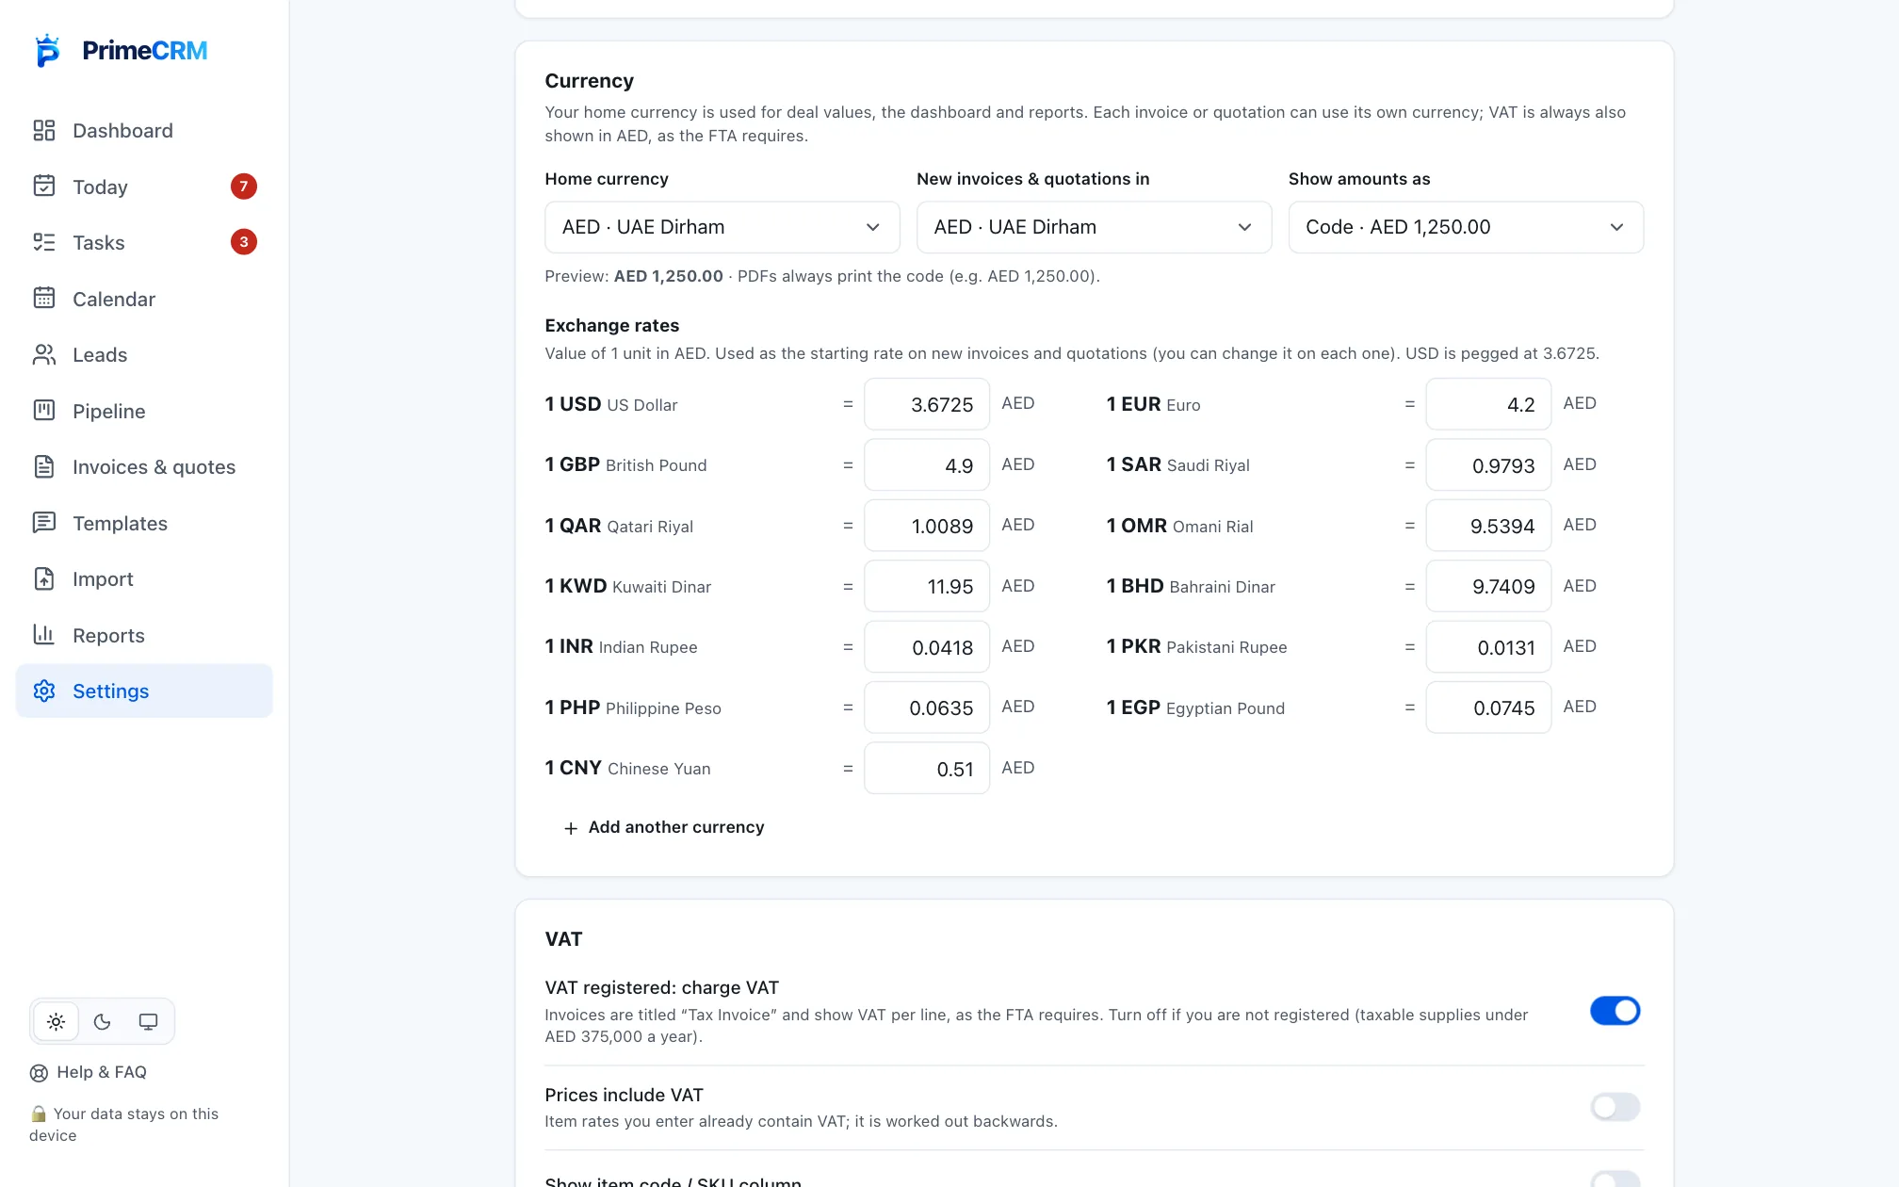Click the Leads people icon
The width and height of the screenshot is (1899, 1187).
44,354
